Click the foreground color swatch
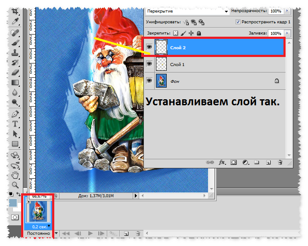308x246 pixels. [13, 203]
